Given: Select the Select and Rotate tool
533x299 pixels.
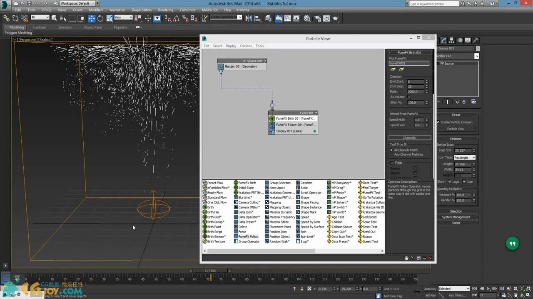Looking at the screenshot, I should point(100,18).
